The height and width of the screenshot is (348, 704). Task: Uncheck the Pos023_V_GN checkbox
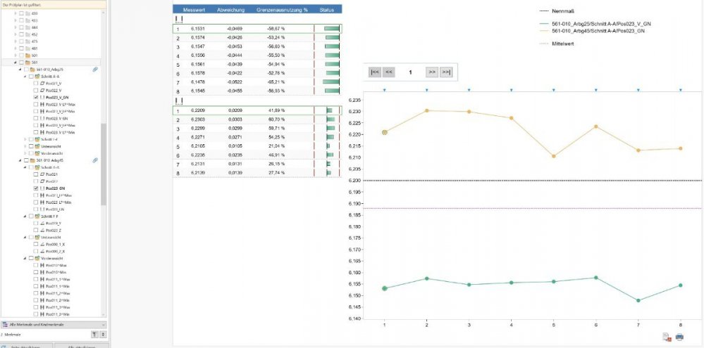(x=36, y=98)
